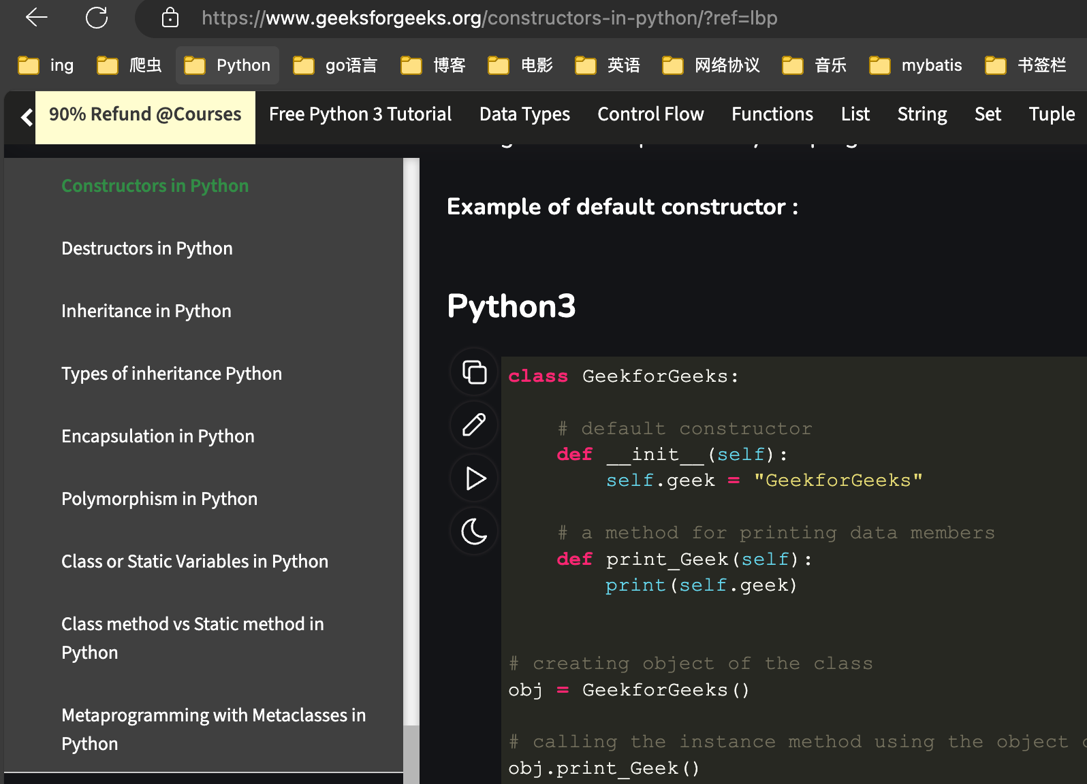Go back to the previous browser page
The height and width of the screenshot is (784, 1087).
tap(36, 18)
